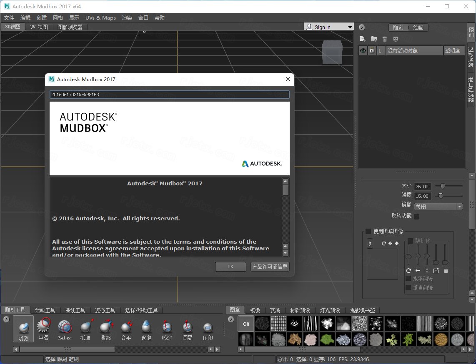Click the build number field in dialog
The image size is (476, 364).
[169, 95]
